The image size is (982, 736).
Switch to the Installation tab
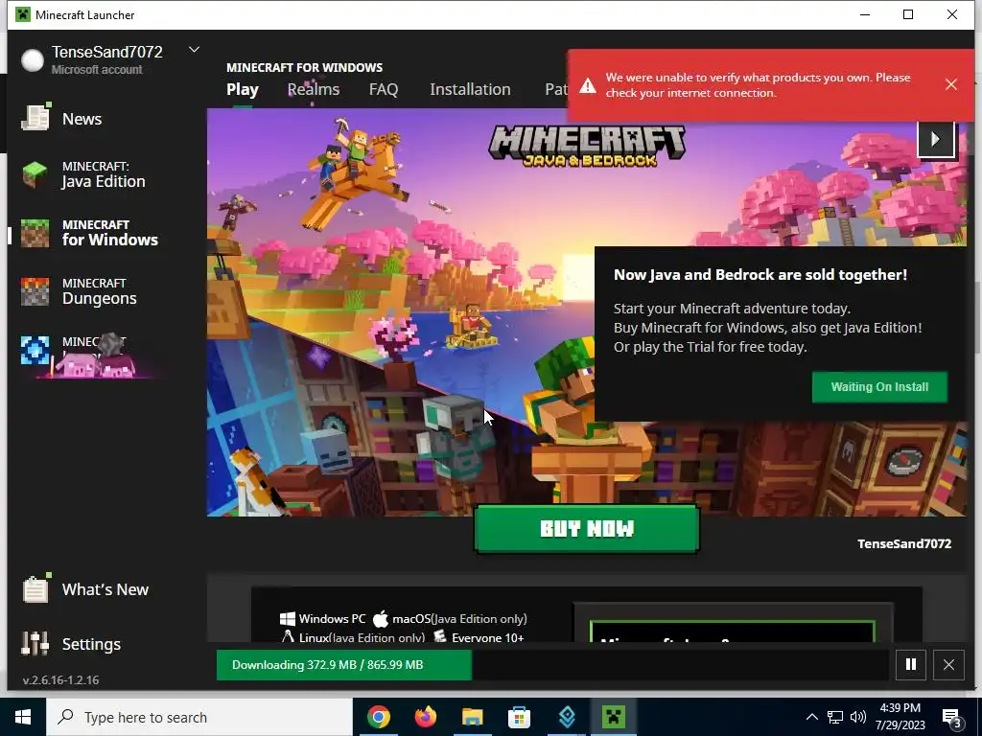click(470, 89)
